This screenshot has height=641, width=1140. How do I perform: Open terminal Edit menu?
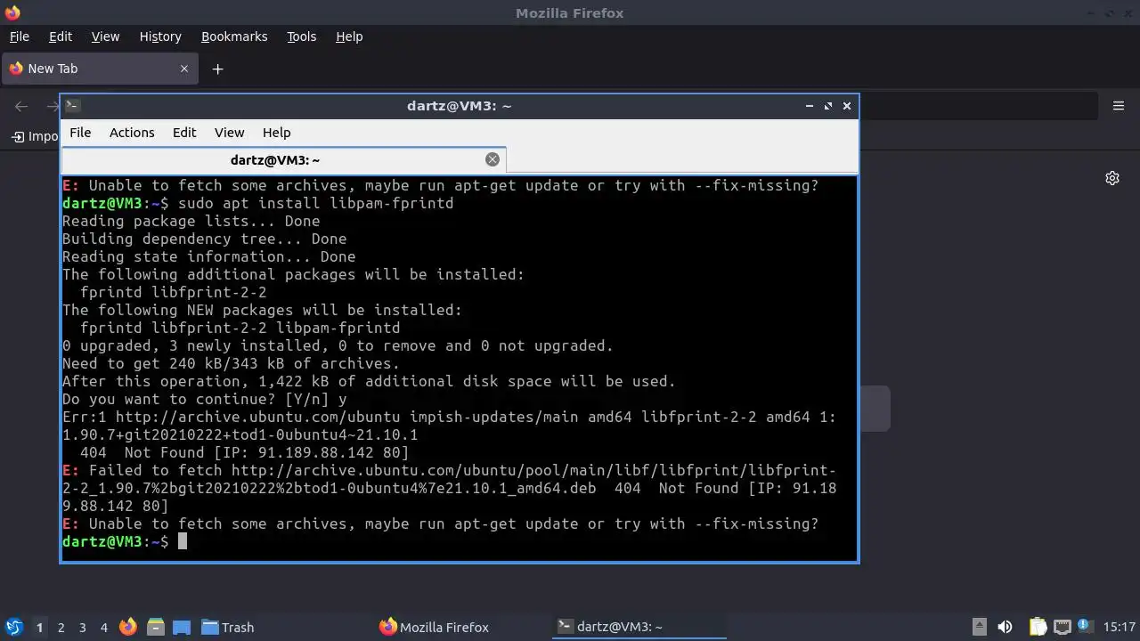click(x=184, y=133)
